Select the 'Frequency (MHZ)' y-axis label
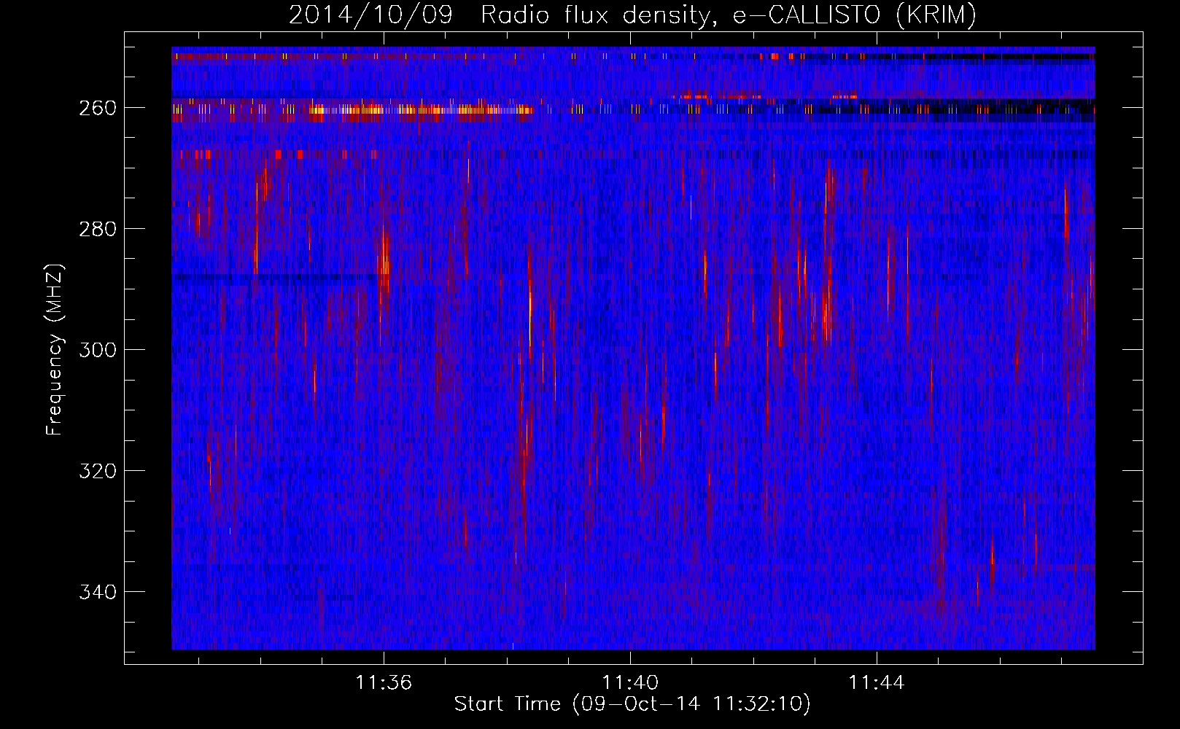 (55, 350)
